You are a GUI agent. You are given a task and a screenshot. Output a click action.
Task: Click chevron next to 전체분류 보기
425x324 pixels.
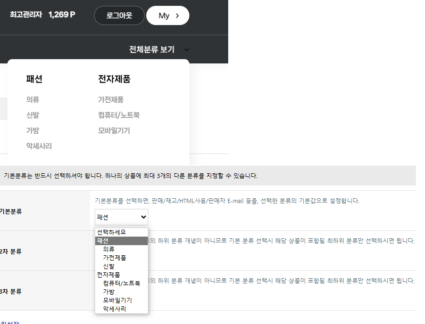[187, 50]
